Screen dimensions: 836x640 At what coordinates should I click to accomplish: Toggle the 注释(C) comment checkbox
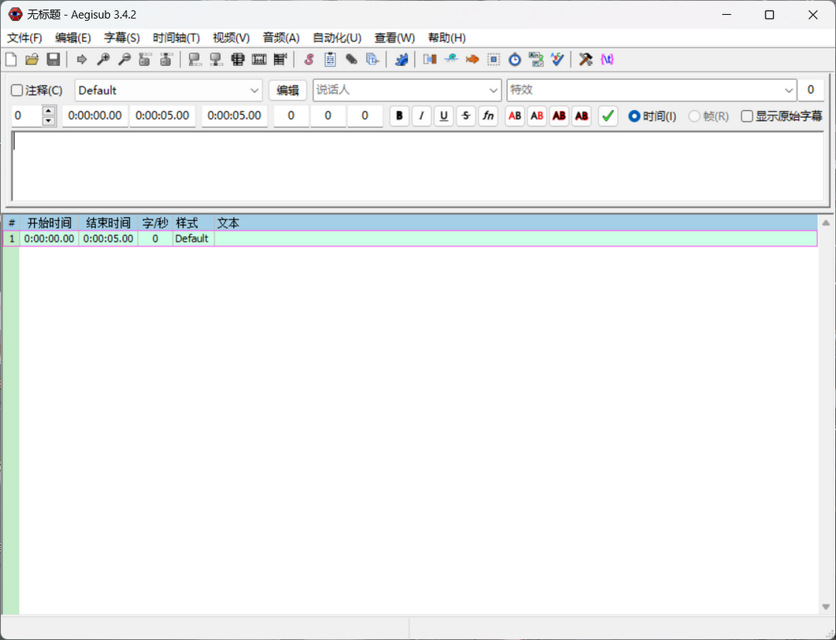pos(17,91)
